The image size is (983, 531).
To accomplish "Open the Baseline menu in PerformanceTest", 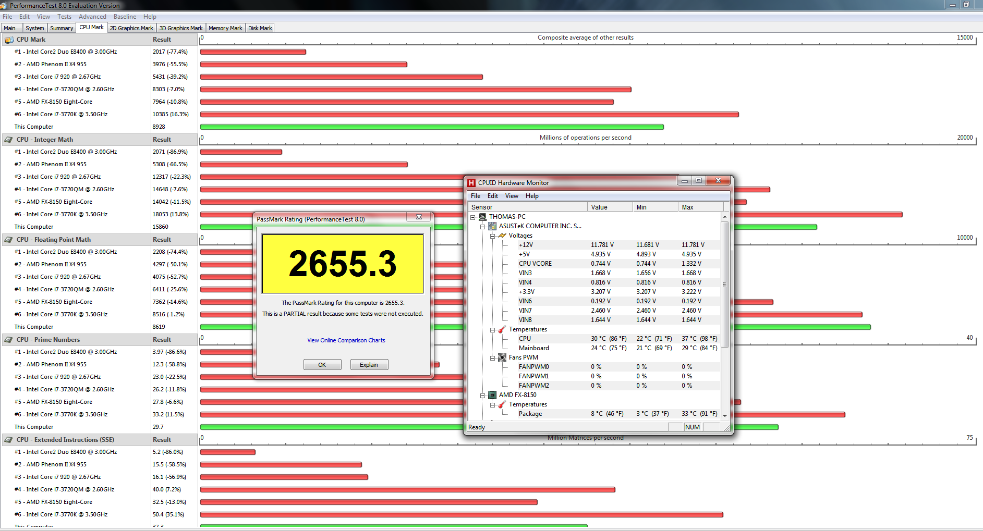I will 125,17.
